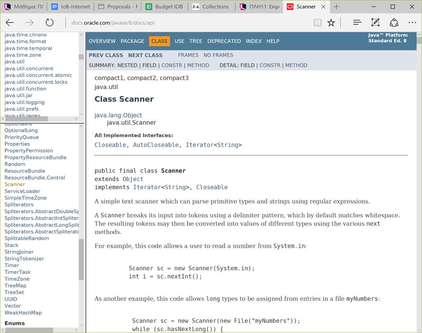Open Closeable in All Implemented Interfaces

pyautogui.click(x=110, y=145)
